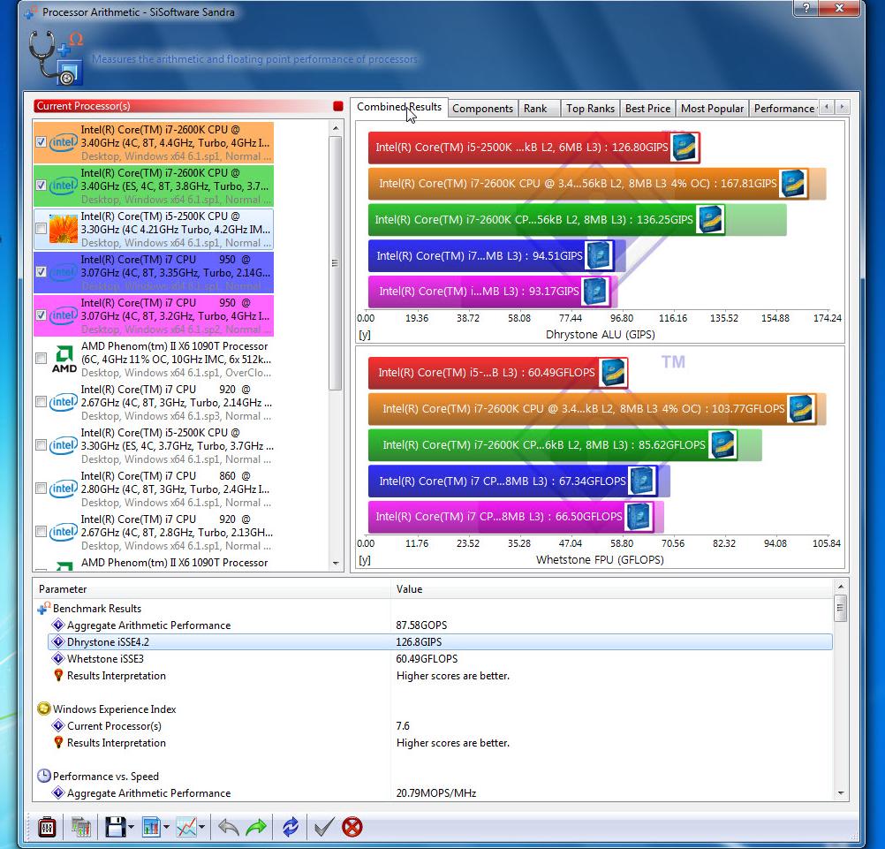Screen dimensions: 885x849
Task: Switch to the Components tab
Action: point(482,109)
